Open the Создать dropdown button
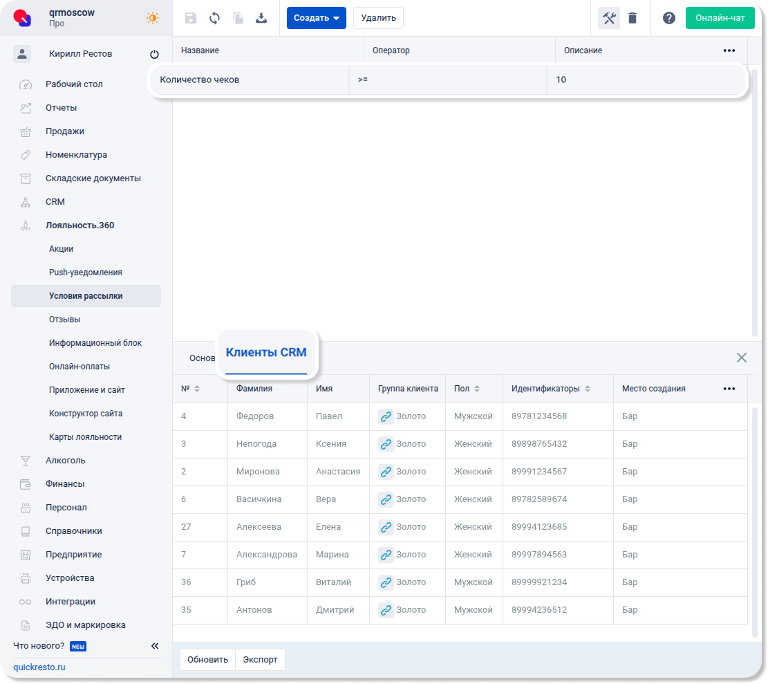This screenshot has height=684, width=768. (316, 18)
